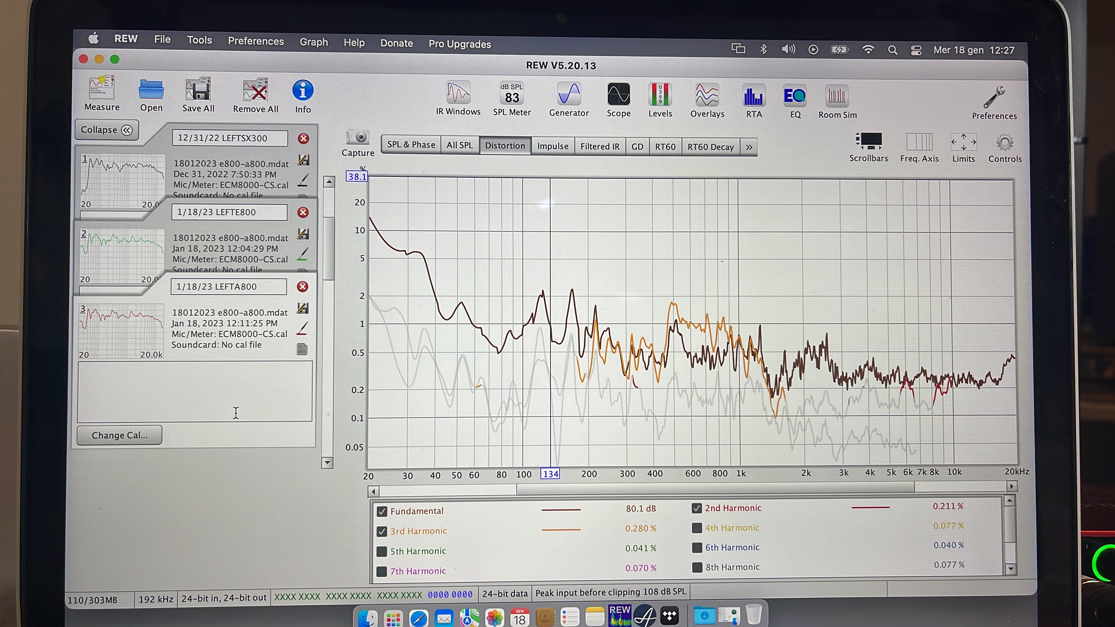Open the Pro Upgrades menu
1115x627 pixels.
coord(460,44)
